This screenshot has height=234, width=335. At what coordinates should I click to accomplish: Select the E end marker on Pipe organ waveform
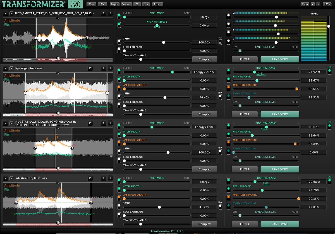pos(107,93)
